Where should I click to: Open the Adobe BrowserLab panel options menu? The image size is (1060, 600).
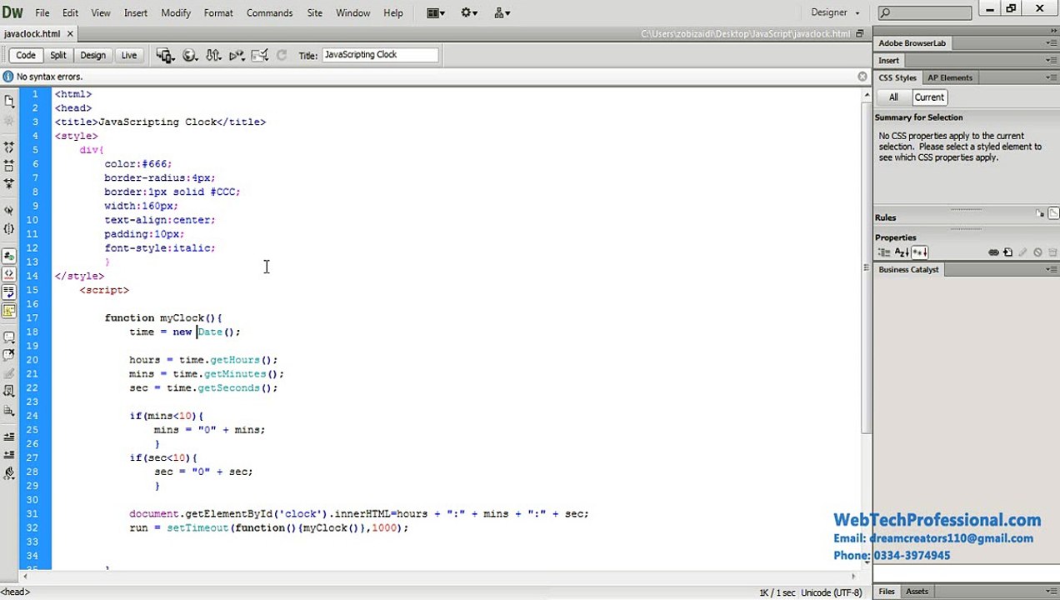pyautogui.click(x=1050, y=42)
